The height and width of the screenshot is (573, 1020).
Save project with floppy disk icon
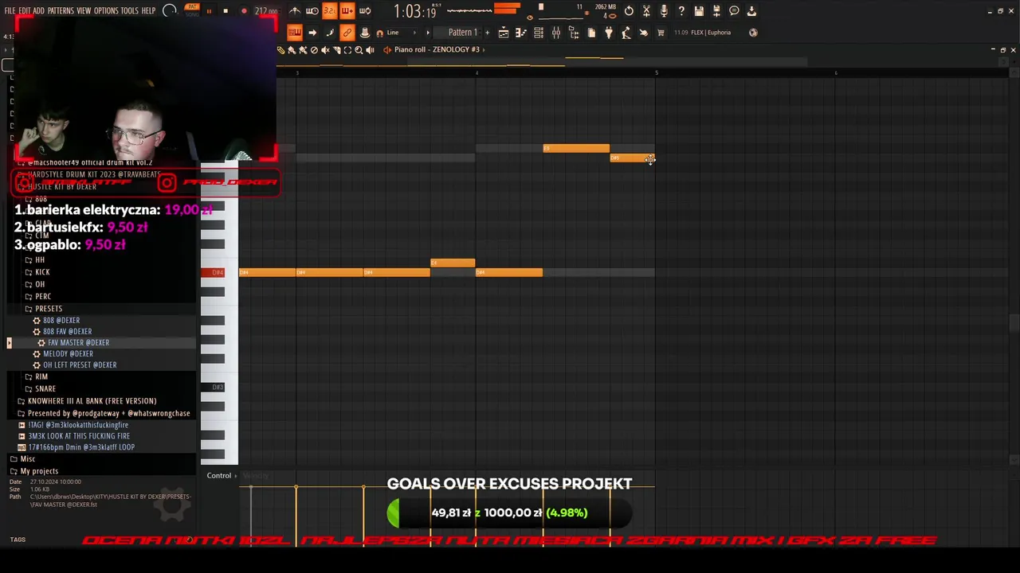point(699,11)
